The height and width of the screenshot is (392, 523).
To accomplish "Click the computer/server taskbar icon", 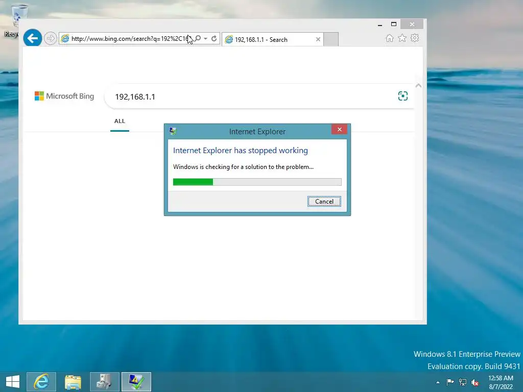I will [x=104, y=382].
